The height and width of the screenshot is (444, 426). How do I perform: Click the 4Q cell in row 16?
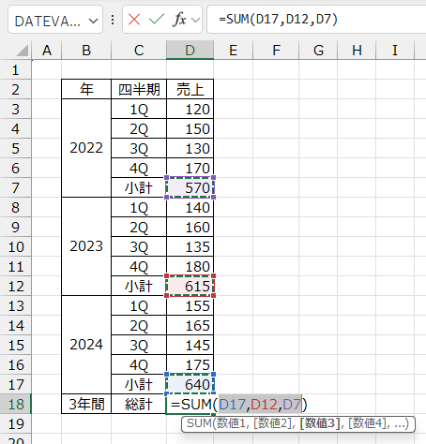pos(139,364)
